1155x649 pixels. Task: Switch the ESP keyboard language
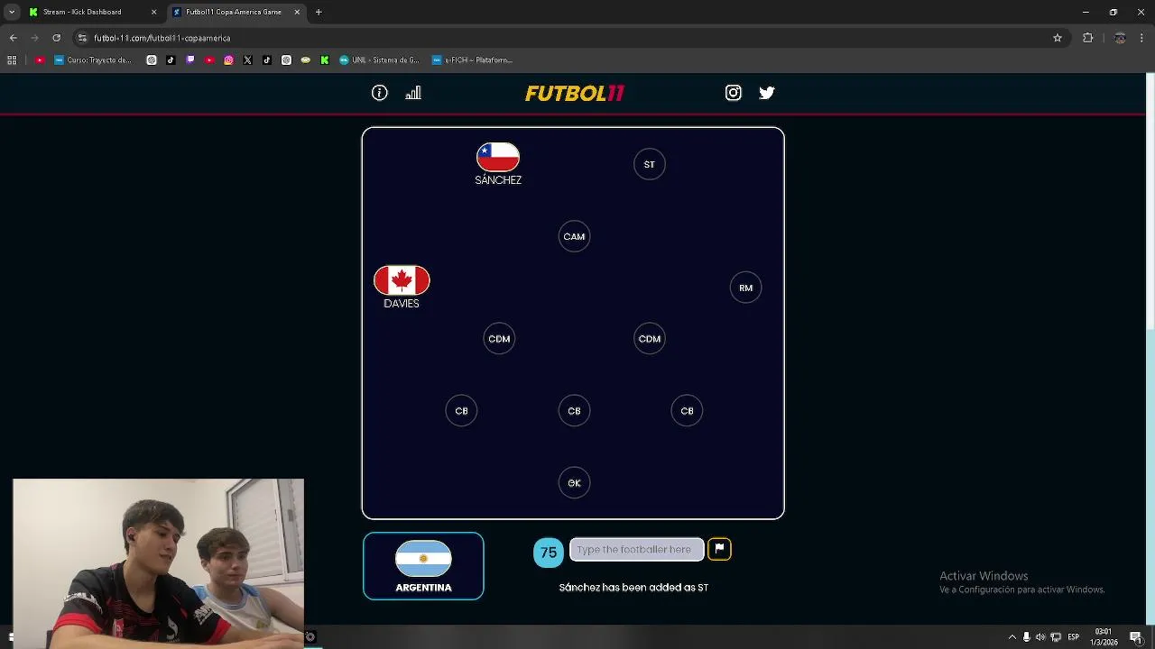click(x=1074, y=637)
